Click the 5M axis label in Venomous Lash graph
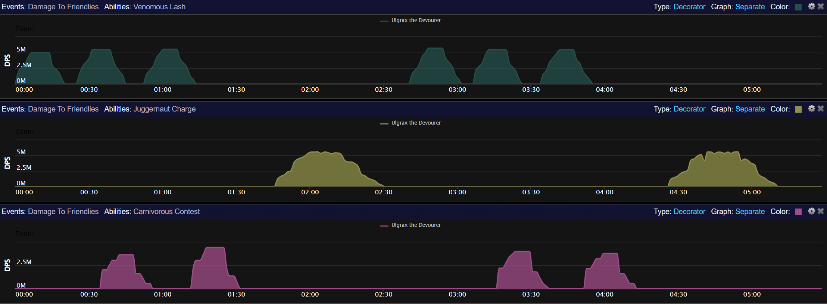 point(21,49)
